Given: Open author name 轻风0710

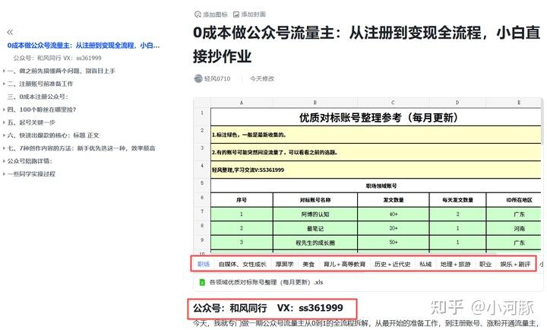Looking at the screenshot, I should point(217,78).
